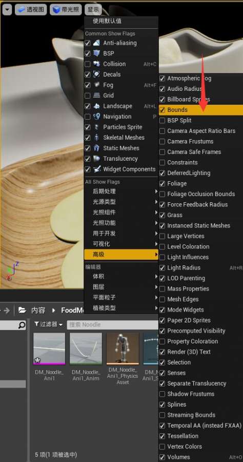The image size is (243, 462).
Task: Toggle the Navigation checkbox
Action: click(87, 117)
